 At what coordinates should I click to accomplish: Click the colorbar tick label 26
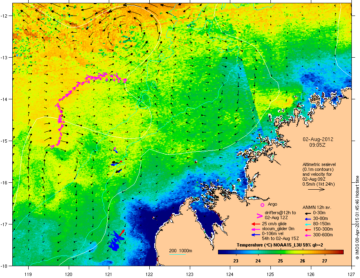(303, 261)
